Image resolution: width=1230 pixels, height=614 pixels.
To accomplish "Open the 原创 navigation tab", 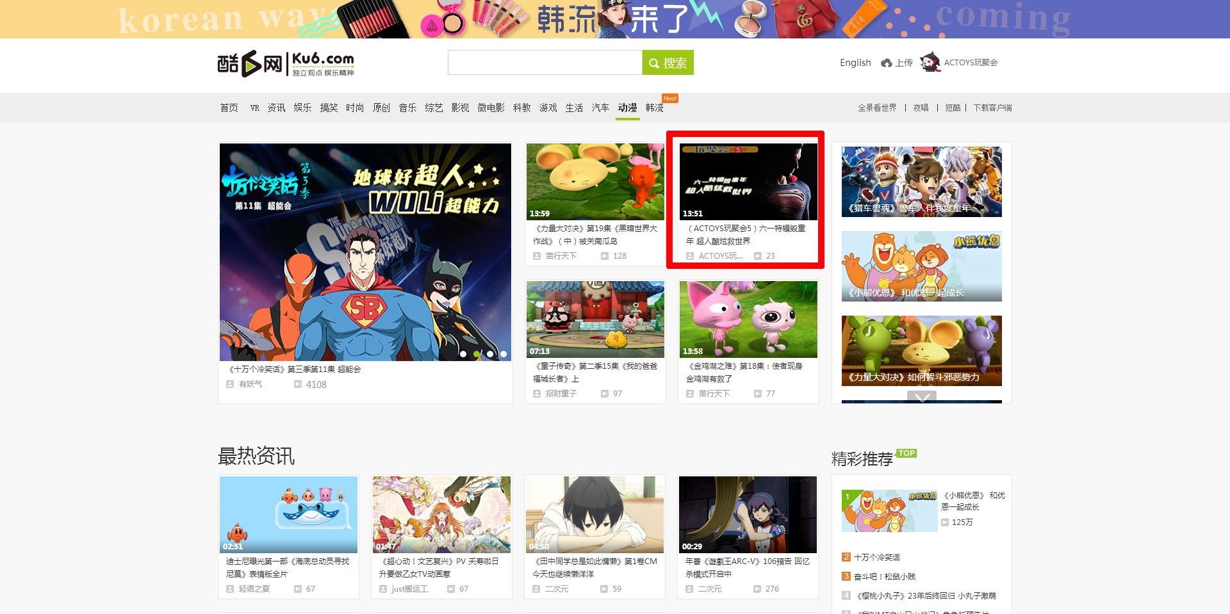I will pyautogui.click(x=381, y=108).
